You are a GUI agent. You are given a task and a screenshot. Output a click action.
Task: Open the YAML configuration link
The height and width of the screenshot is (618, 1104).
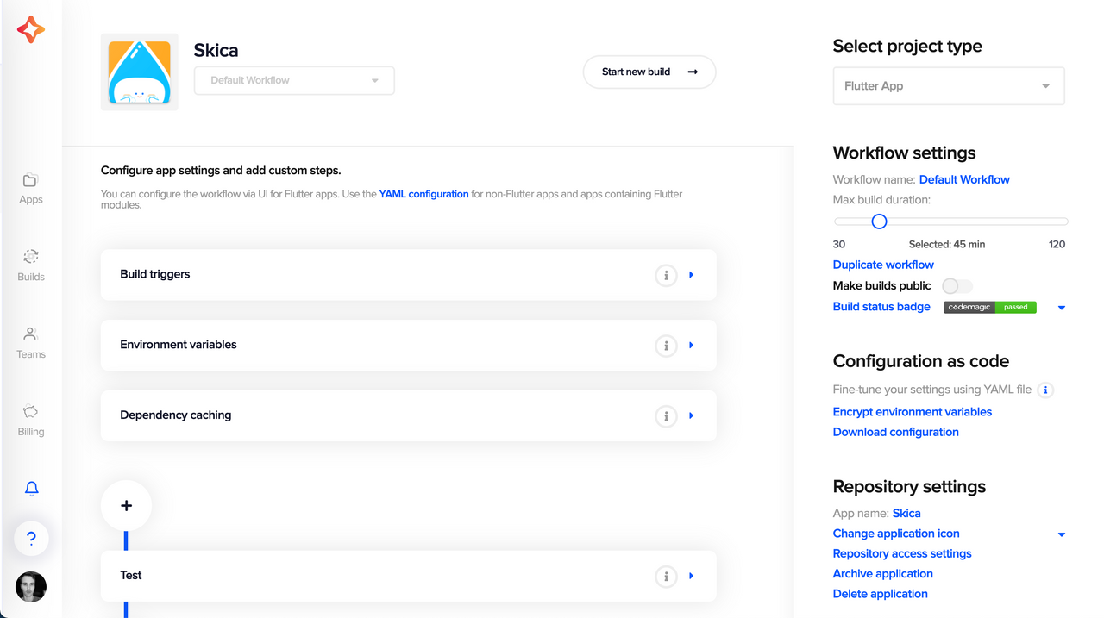click(x=423, y=194)
